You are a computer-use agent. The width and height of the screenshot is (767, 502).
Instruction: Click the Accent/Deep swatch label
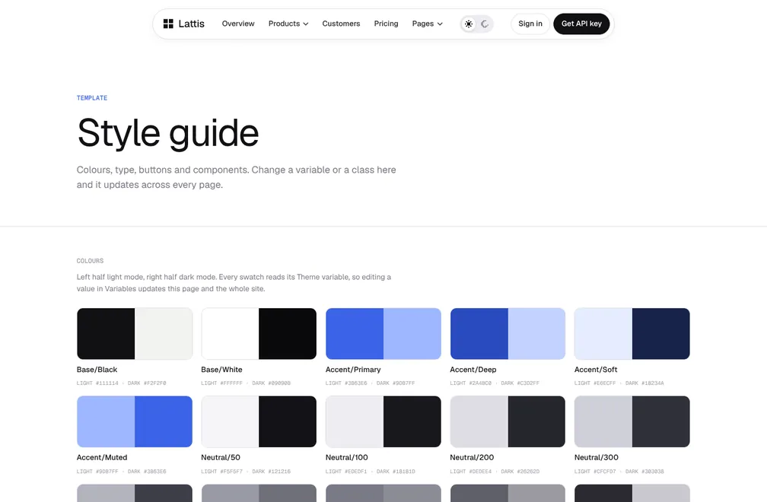(473, 370)
